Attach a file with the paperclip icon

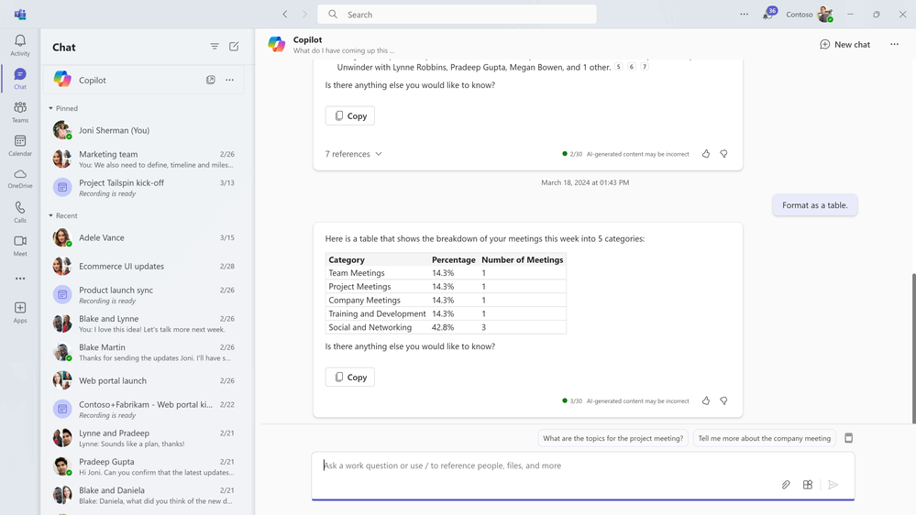pos(786,485)
